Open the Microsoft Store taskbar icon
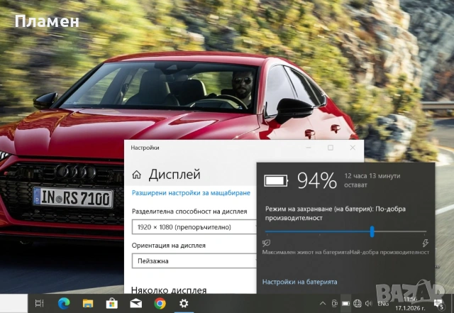 pos(111,304)
